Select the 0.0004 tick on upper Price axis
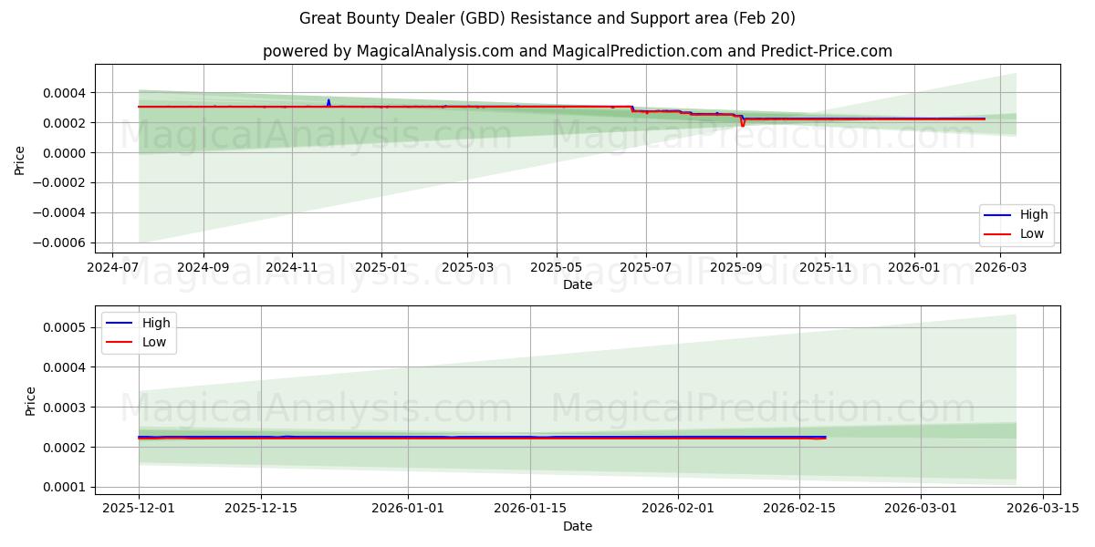The height and width of the screenshot is (547, 1095). click(x=66, y=92)
